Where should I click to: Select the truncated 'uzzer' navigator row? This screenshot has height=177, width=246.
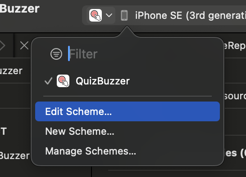11,71
